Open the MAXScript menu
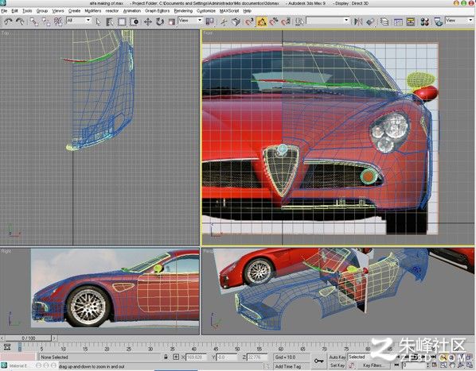This screenshot has width=476, height=371. click(229, 10)
